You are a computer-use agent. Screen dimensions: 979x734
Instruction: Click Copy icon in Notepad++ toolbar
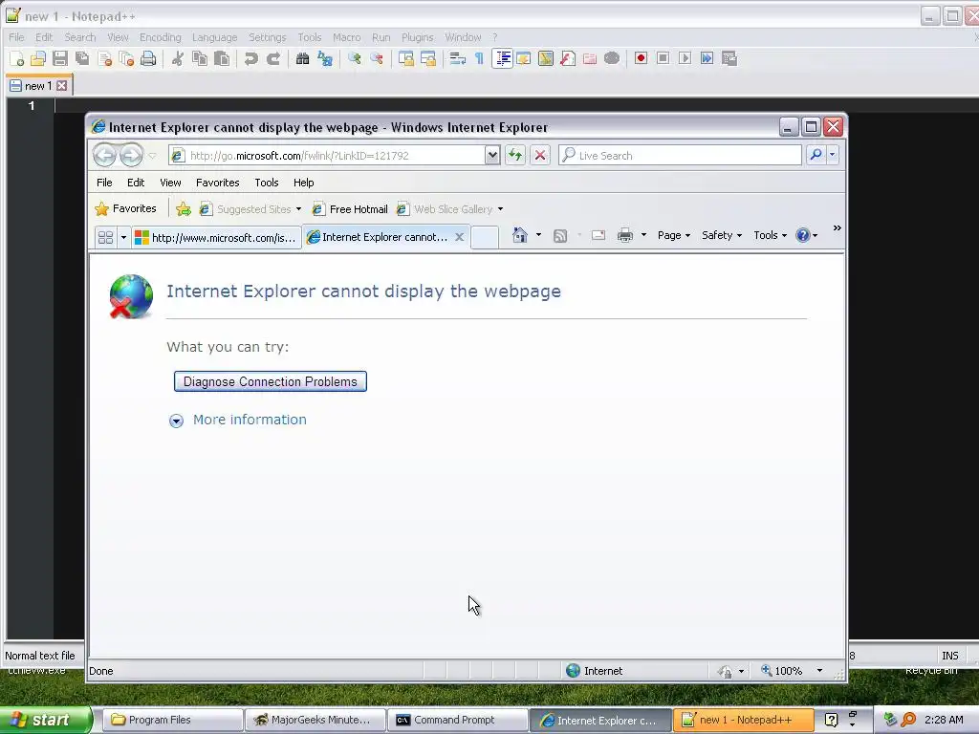pyautogui.click(x=200, y=58)
